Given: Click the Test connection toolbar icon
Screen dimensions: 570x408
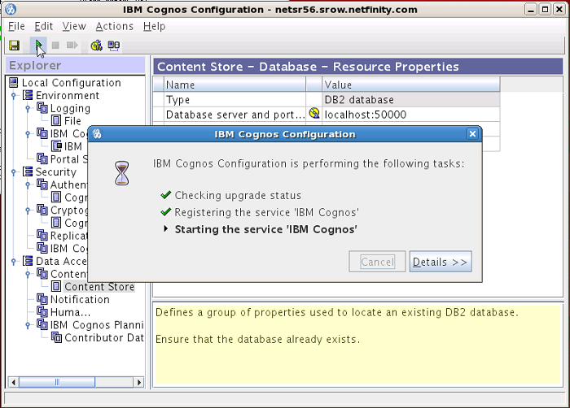Looking at the screenshot, I should pos(96,46).
